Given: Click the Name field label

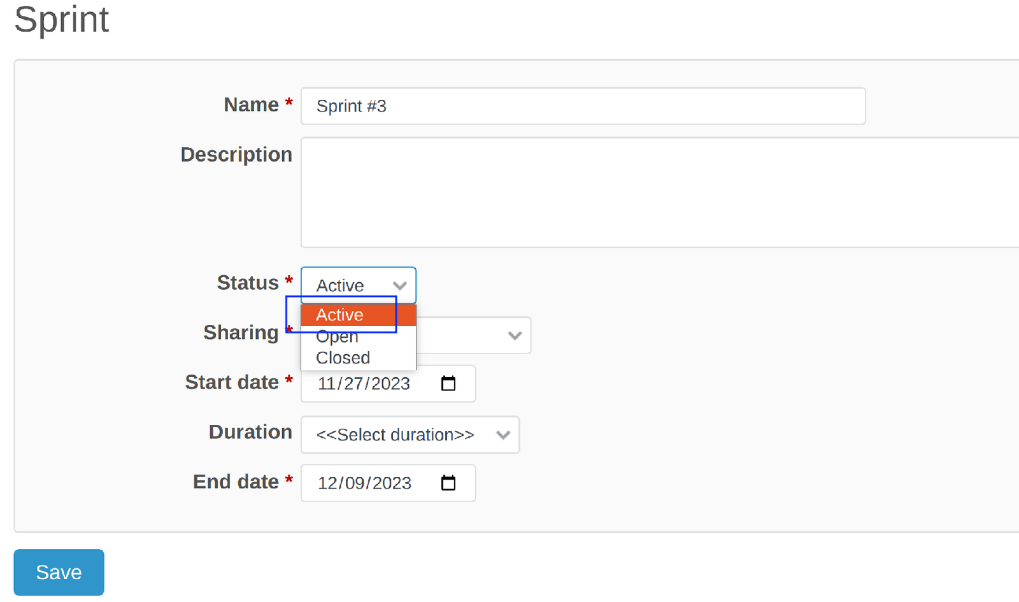Looking at the screenshot, I should coord(252,104).
